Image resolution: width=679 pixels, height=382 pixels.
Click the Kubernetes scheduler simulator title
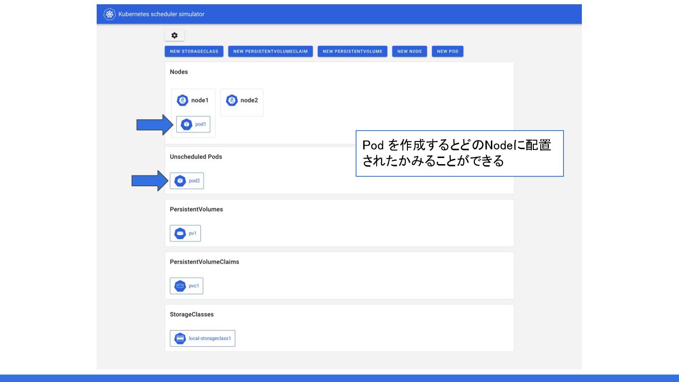tap(161, 14)
